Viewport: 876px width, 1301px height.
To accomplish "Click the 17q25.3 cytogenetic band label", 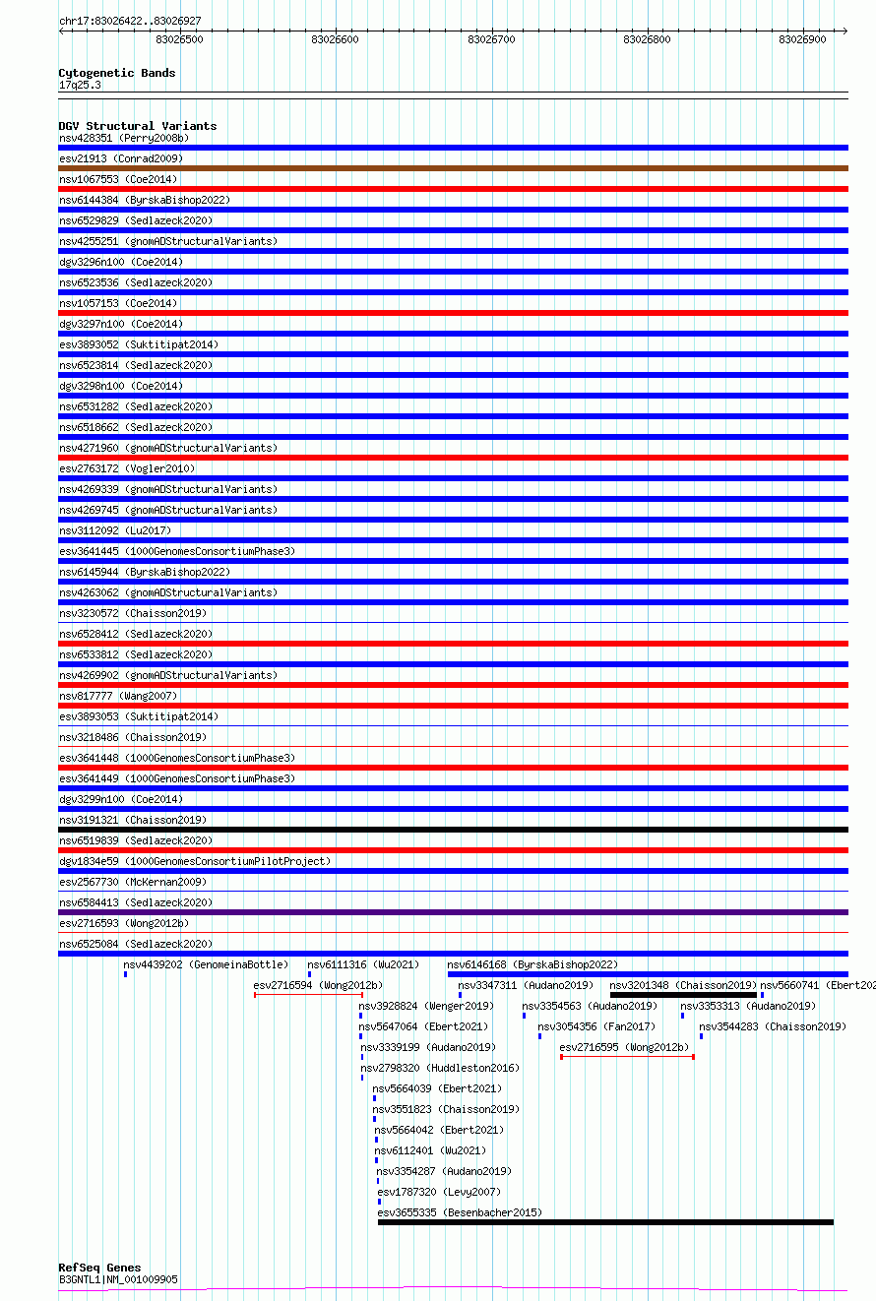I will click(x=80, y=85).
